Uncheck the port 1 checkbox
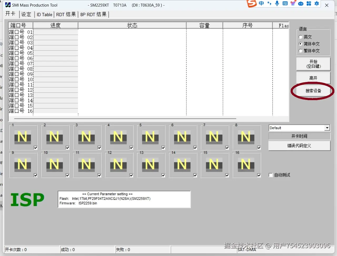 point(36,148)
